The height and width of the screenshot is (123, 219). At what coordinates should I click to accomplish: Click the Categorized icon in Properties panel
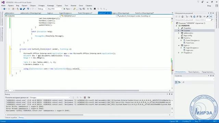(176, 82)
